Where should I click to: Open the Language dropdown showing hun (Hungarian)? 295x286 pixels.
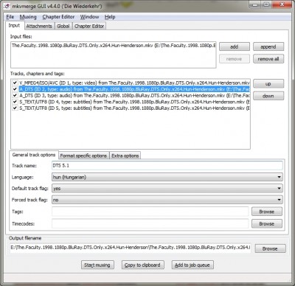(167, 177)
